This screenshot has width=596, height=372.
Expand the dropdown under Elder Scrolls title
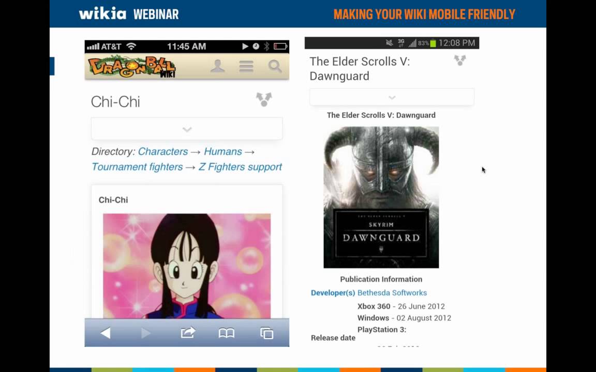click(x=392, y=97)
